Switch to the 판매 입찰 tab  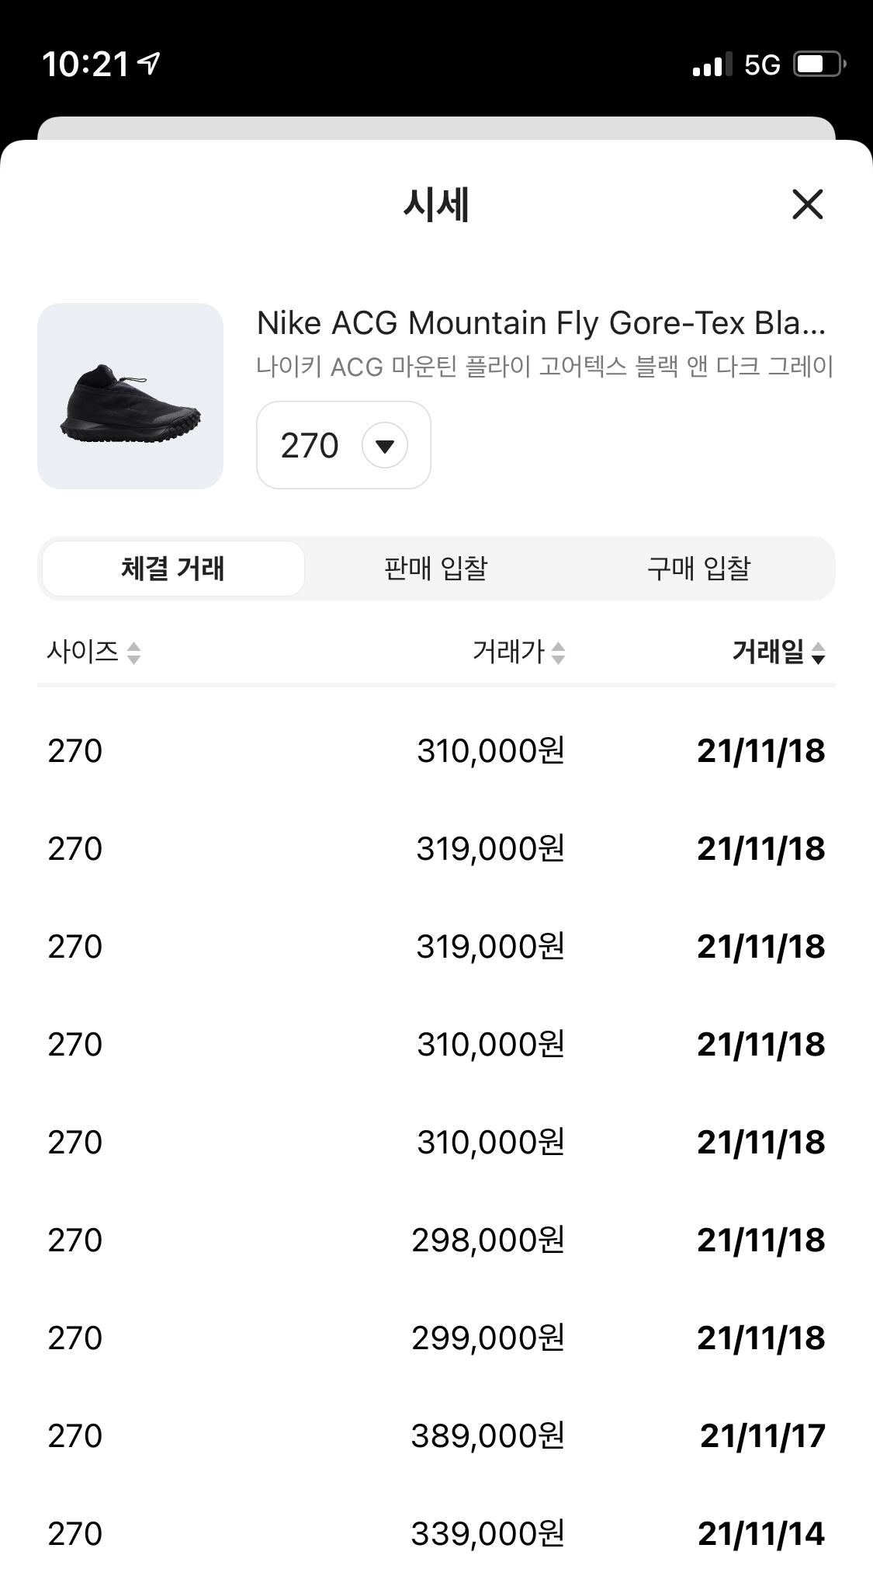point(435,569)
